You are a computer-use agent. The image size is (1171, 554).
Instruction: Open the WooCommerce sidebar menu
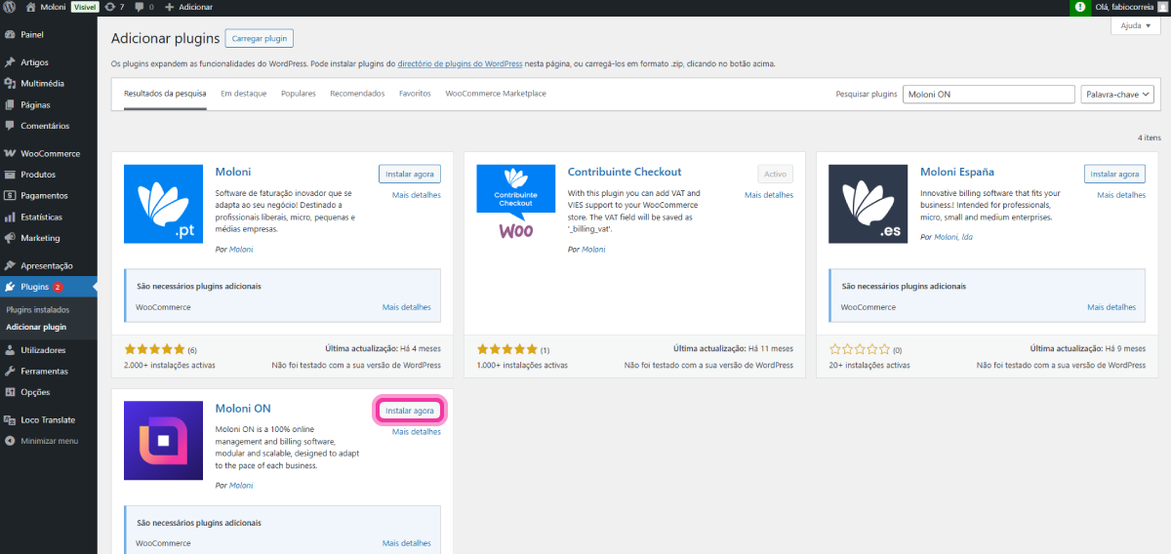pyautogui.click(x=50, y=154)
